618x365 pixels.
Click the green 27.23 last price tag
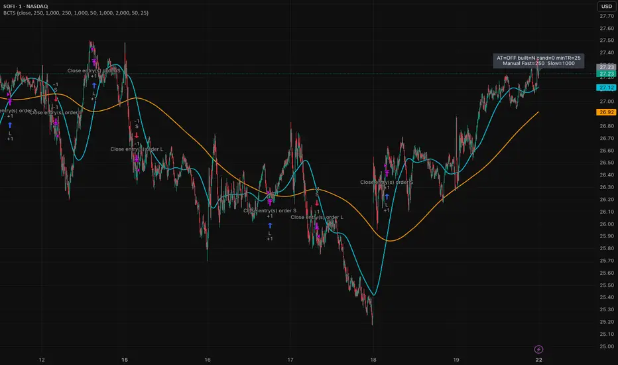[606, 74]
